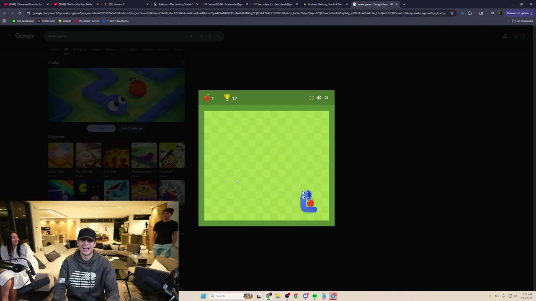Open the Chrome profile avatar
This screenshot has width=536, height=301.
point(500,13)
